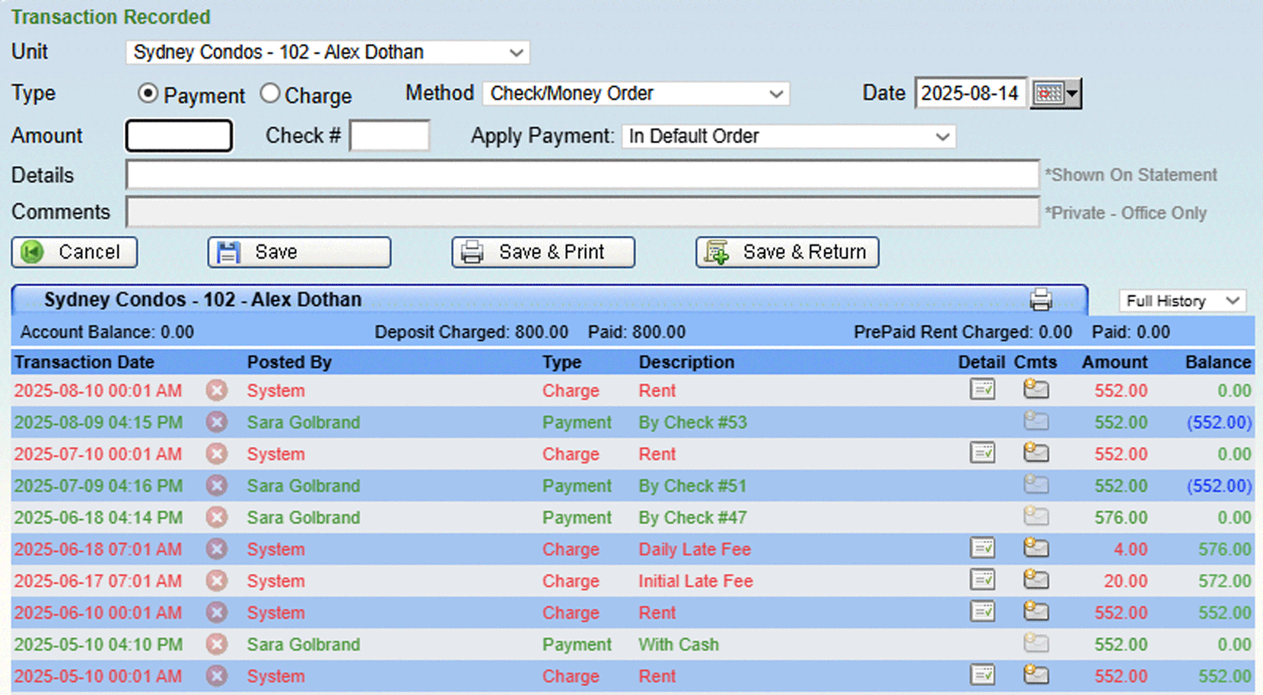Open the Detail view for the Rent charge

(981, 390)
